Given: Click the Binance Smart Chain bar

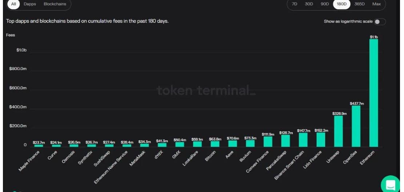Looking at the screenshot, I should (x=303, y=140).
